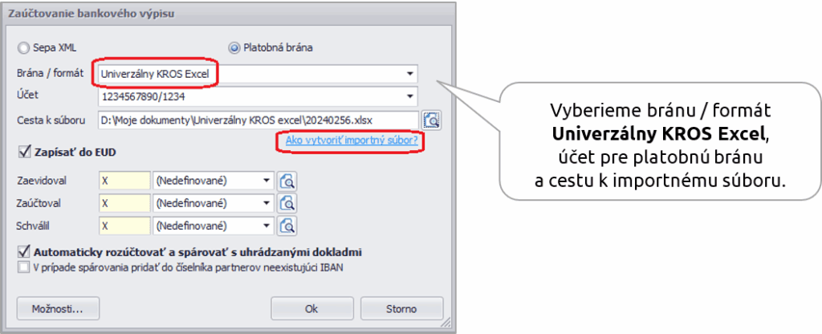
Task: Enable adding non-existent IBAN to partners checkbox
Action: [x=23, y=267]
